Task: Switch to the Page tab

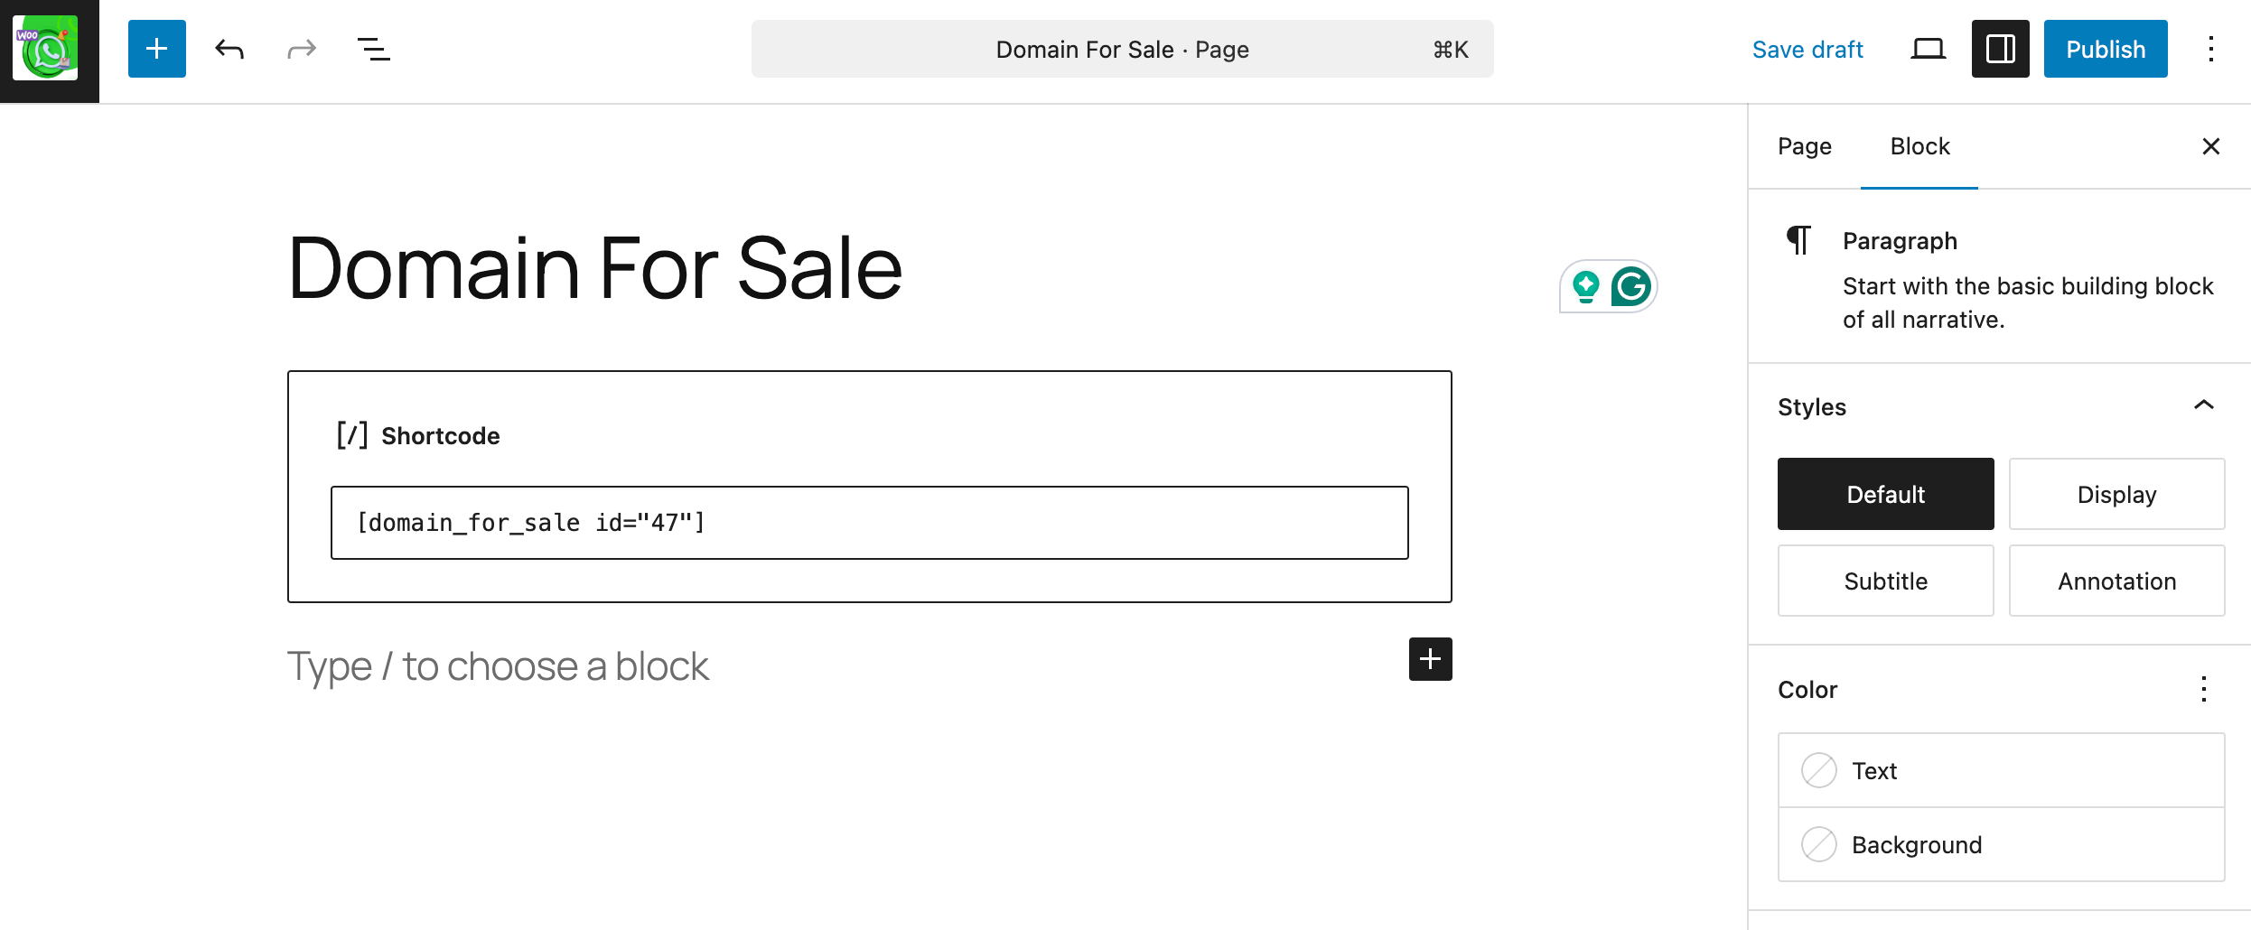Action: 1804,146
